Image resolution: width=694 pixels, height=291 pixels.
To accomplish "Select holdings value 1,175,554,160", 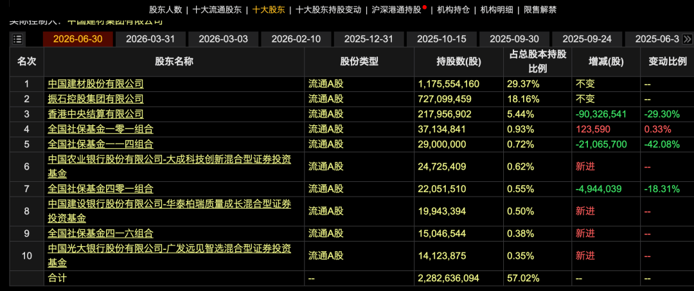I will pyautogui.click(x=449, y=84).
